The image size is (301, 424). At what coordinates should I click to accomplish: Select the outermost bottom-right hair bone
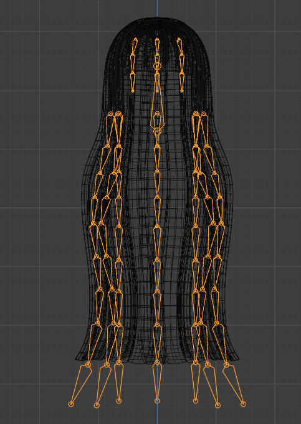234,384
